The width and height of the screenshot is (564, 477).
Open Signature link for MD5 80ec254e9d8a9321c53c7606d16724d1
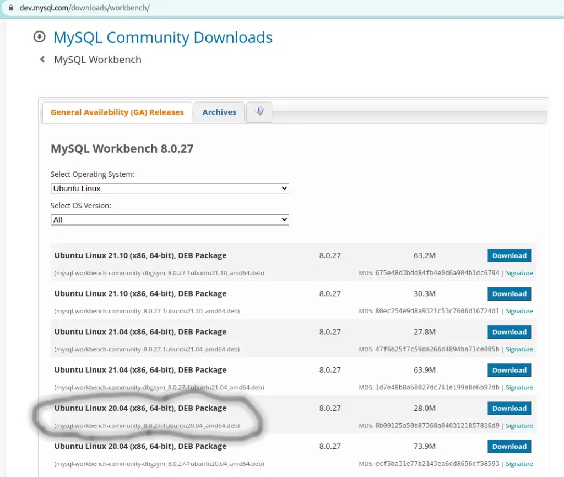click(x=519, y=312)
